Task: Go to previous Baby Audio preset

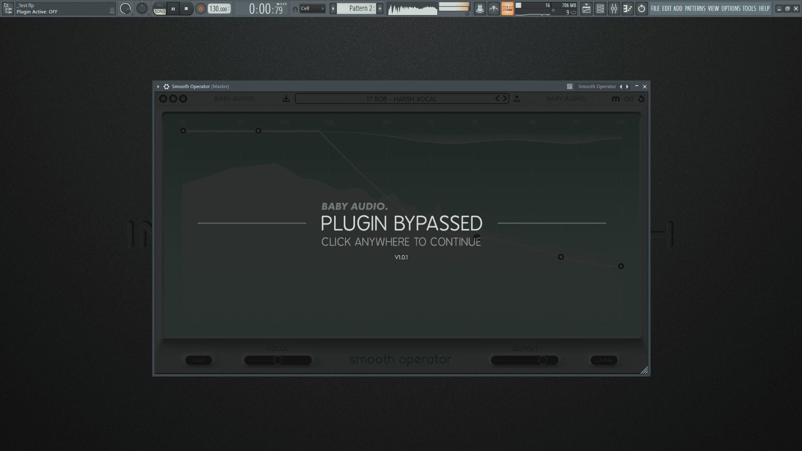Action: pyautogui.click(x=497, y=99)
